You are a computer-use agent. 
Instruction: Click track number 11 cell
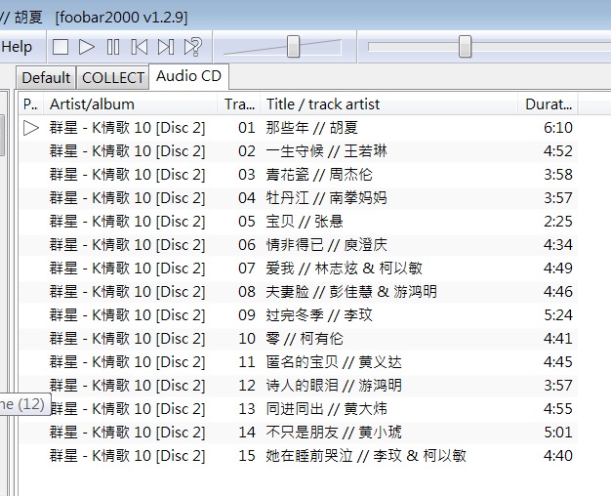coord(247,361)
